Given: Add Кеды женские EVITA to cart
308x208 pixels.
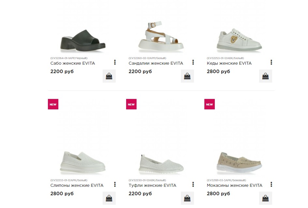Looking at the screenshot, I should [x=265, y=76].
